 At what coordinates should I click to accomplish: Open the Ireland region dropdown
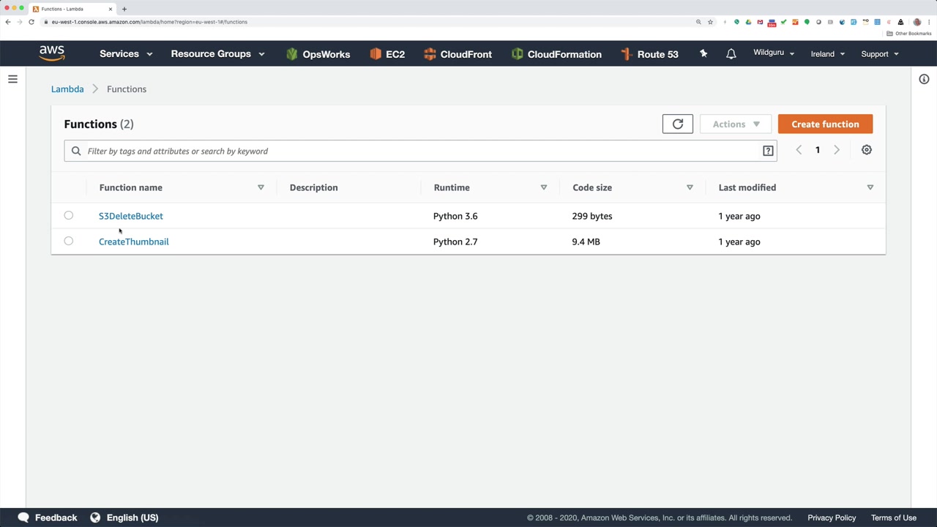point(828,54)
